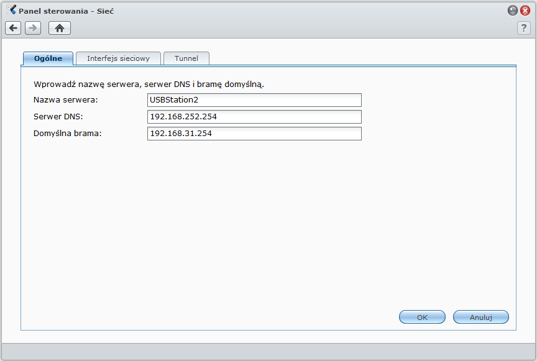Cancel changes with the Anuluj button

click(481, 317)
